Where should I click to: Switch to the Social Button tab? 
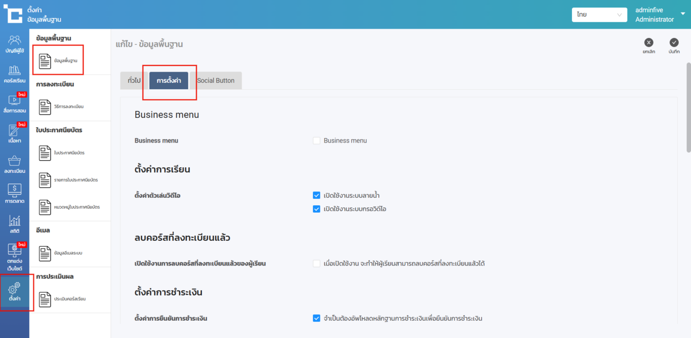coord(216,80)
